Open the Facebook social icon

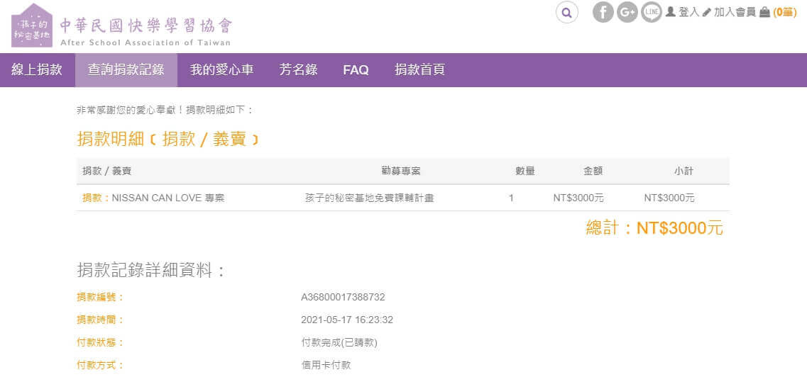[603, 12]
